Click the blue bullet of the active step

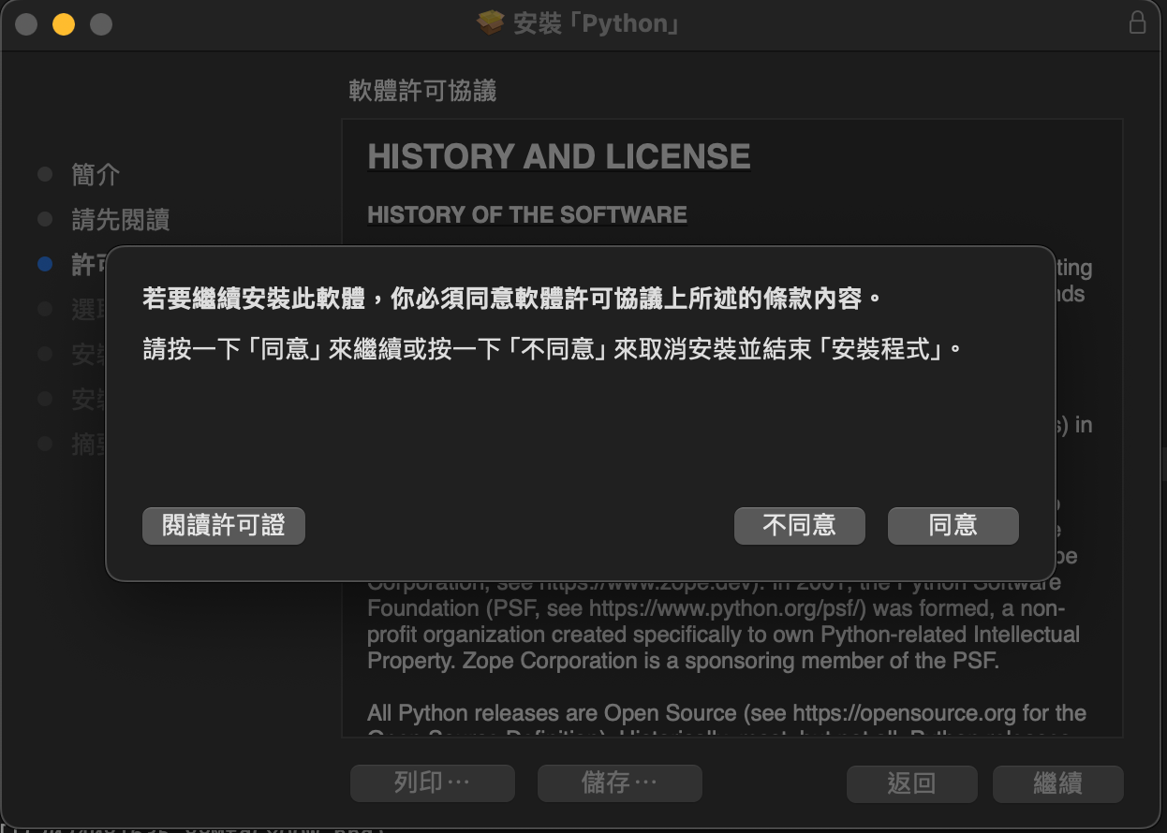pyautogui.click(x=45, y=265)
